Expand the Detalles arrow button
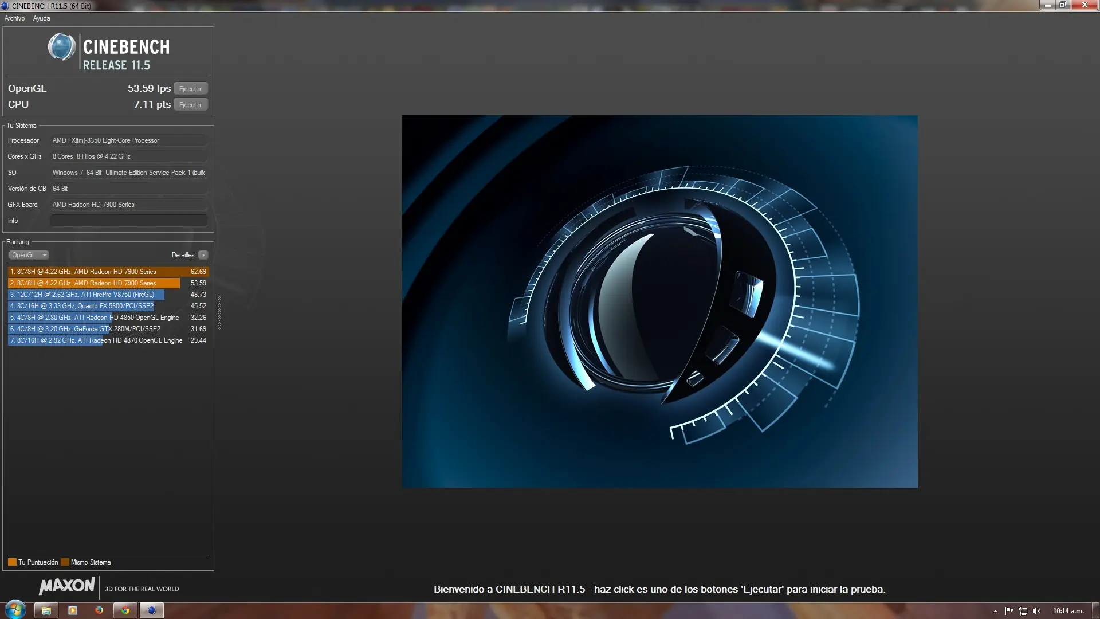This screenshot has height=619, width=1100. pos(203,255)
